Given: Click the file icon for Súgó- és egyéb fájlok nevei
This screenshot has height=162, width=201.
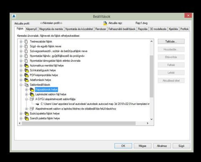Looking at the screenshot, I should (26, 46).
